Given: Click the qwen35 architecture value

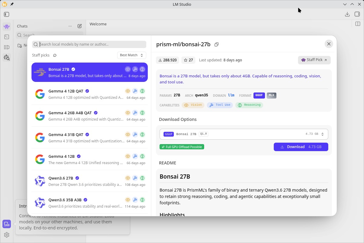Looking at the screenshot, I should coord(201,95).
